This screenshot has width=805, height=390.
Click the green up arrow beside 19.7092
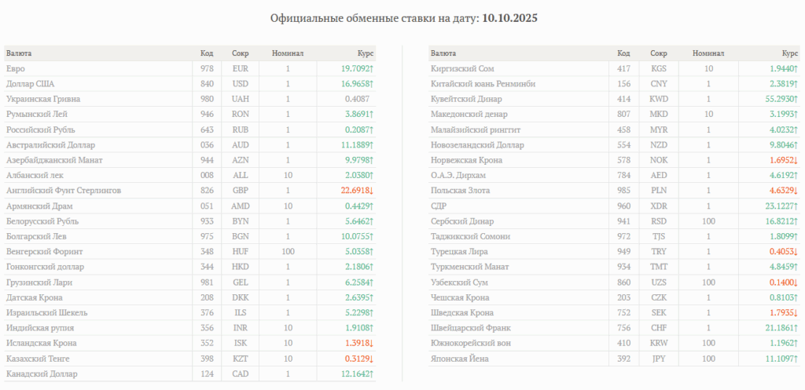[371, 69]
